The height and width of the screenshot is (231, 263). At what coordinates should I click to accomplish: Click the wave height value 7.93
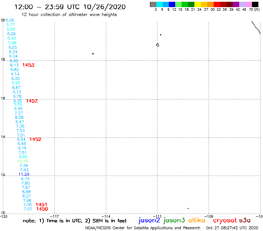pos(24,170)
